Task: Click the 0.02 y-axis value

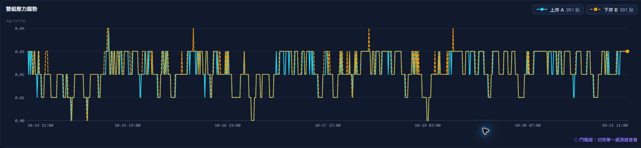Action: [x=20, y=75]
